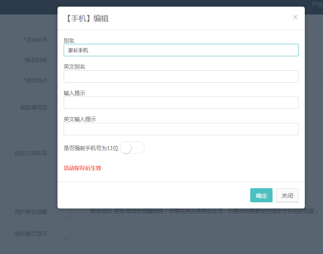Click the 自定义报名项 label in background
Viewport: 323px width, 254px height.
[x=31, y=153]
